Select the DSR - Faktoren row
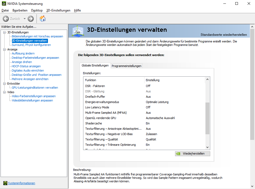 (x=144, y=86)
